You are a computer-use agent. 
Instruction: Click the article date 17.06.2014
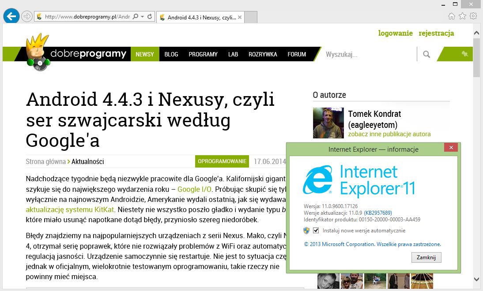[x=270, y=161]
